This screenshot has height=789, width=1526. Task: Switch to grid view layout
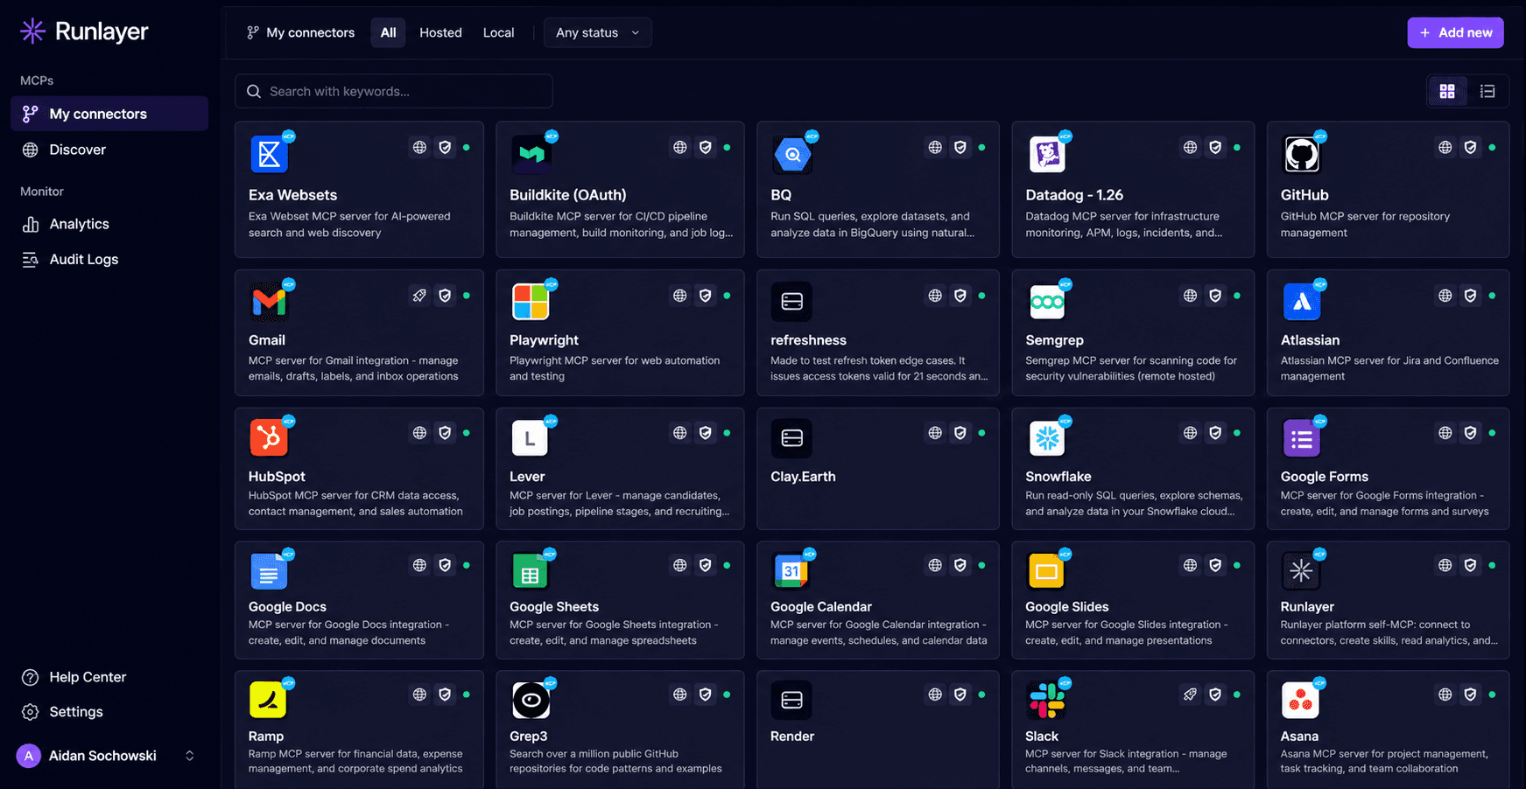point(1447,91)
